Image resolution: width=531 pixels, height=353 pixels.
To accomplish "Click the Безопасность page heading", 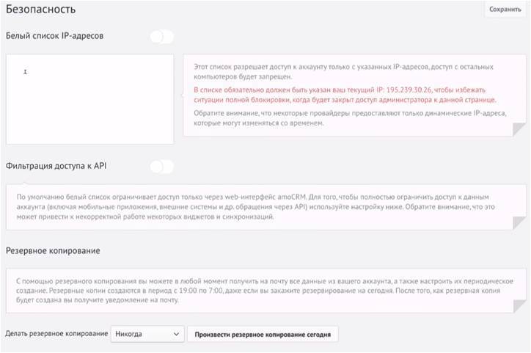I will tap(40, 10).
